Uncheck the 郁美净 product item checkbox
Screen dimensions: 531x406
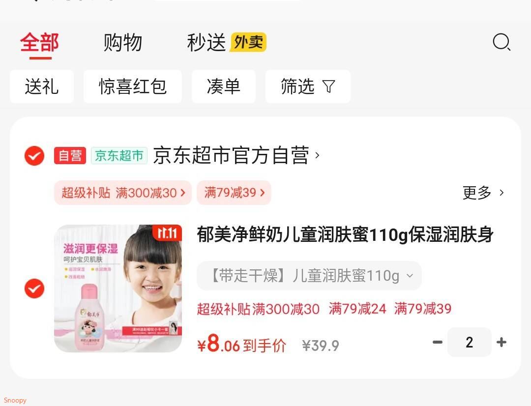(34, 289)
